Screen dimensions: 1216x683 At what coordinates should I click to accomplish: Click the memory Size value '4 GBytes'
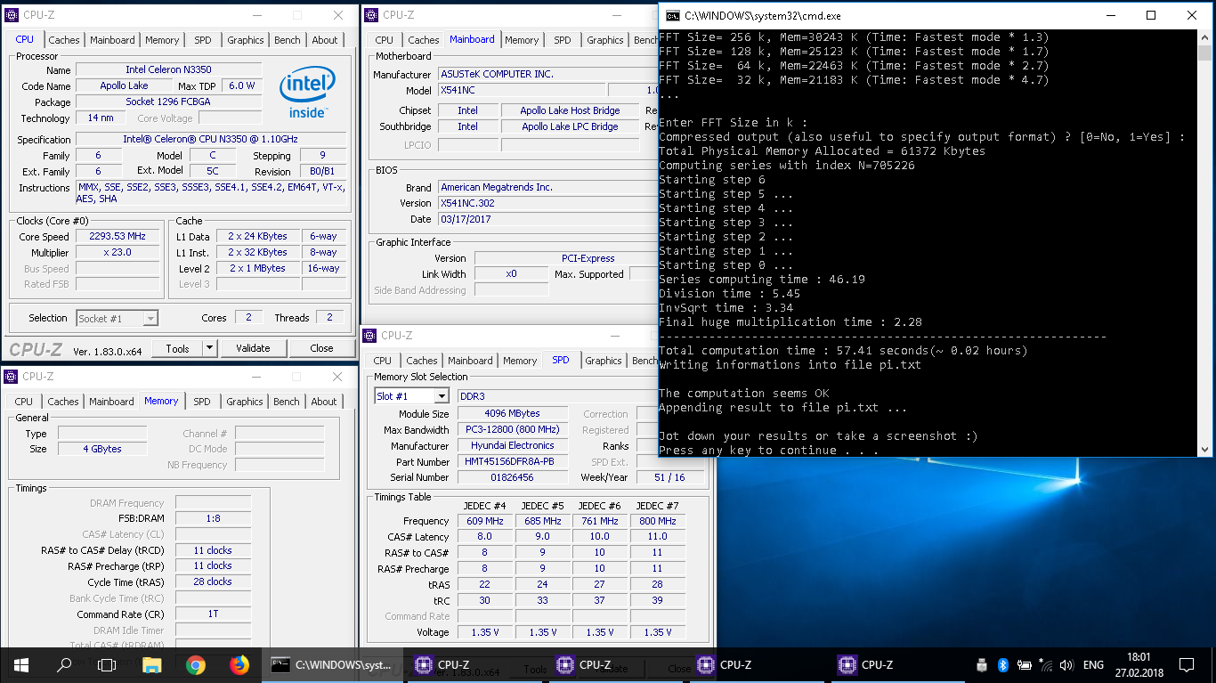pos(102,449)
